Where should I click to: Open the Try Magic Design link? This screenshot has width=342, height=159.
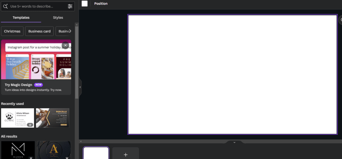coord(18,85)
